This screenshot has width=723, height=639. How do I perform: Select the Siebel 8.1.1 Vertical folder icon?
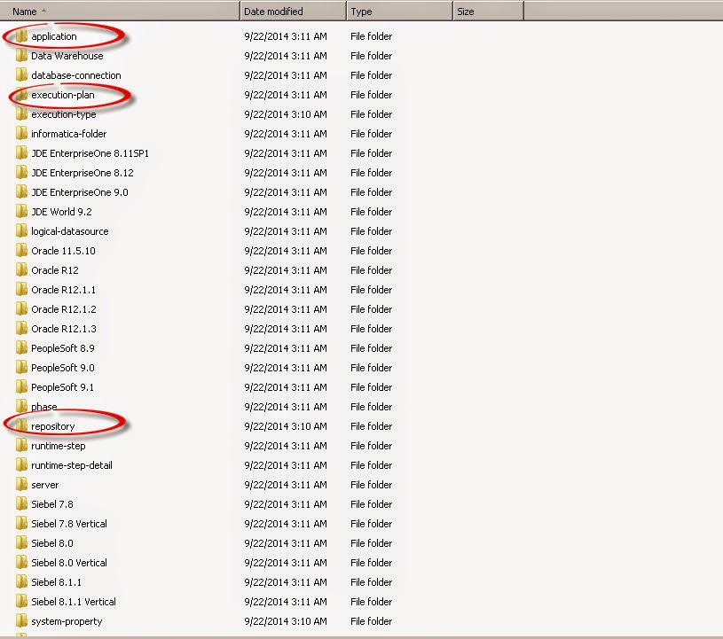[21, 602]
